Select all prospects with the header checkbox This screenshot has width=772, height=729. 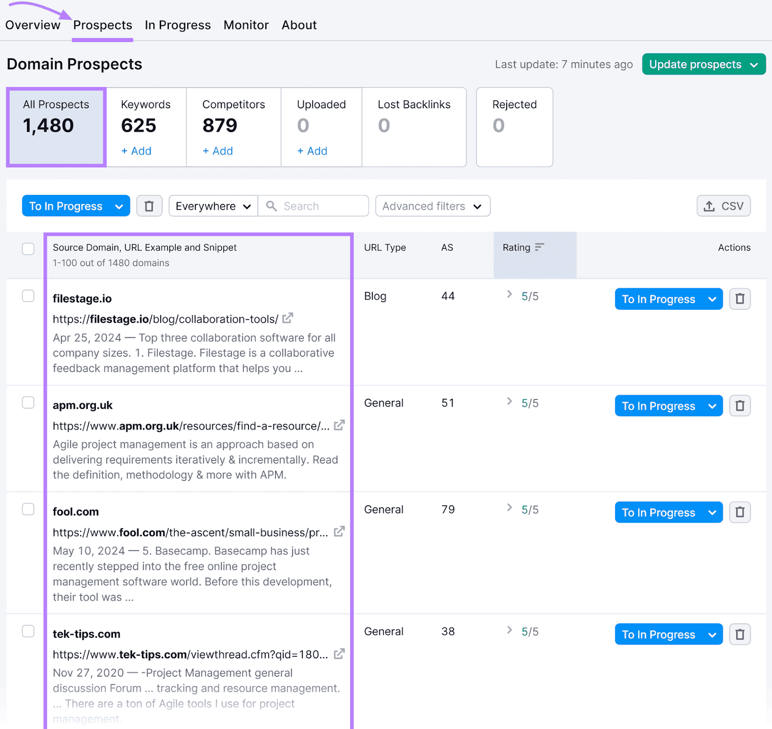click(x=28, y=248)
